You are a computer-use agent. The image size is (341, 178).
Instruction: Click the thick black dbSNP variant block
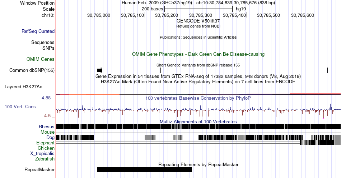(99, 70)
